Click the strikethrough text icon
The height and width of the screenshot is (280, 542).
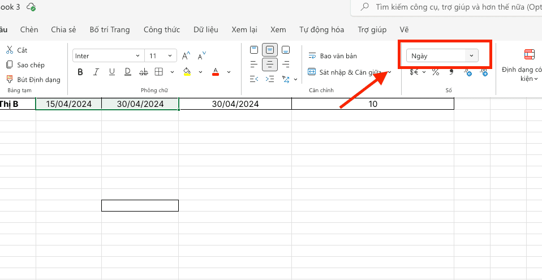(x=144, y=72)
